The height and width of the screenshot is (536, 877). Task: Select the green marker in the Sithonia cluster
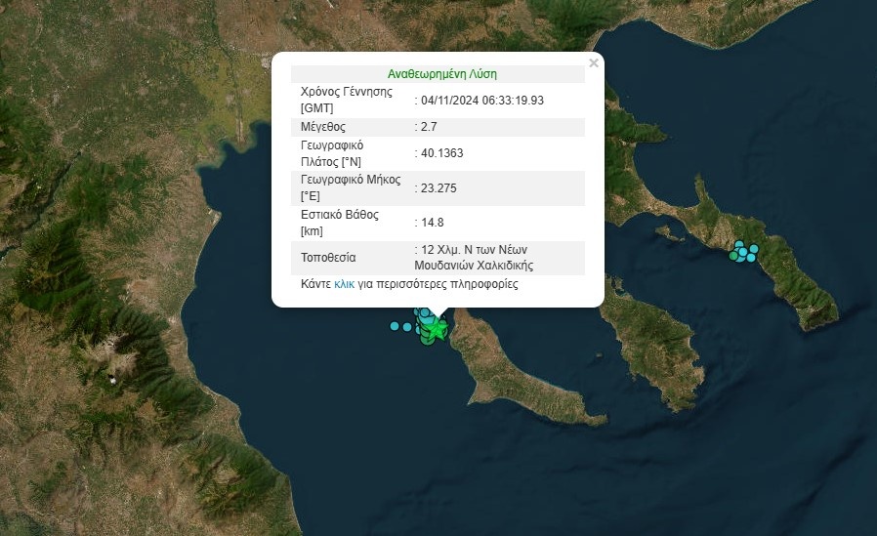[x=732, y=256]
